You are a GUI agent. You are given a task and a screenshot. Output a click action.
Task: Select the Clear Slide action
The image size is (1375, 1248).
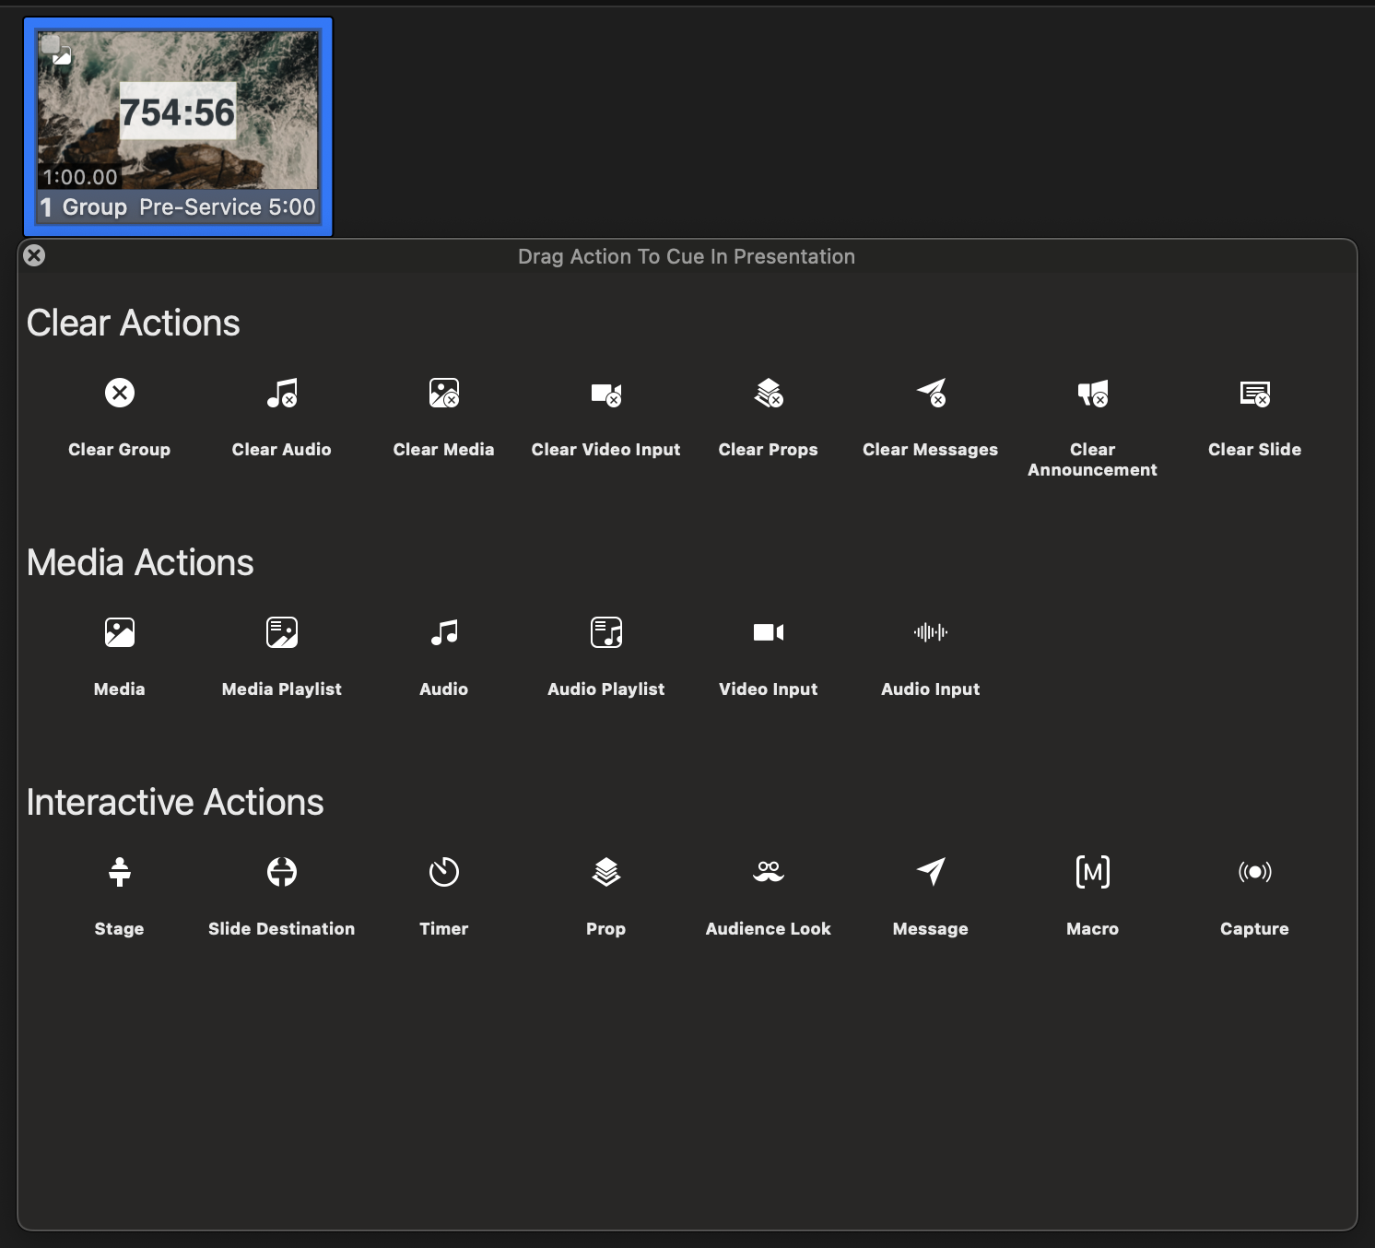point(1254,394)
